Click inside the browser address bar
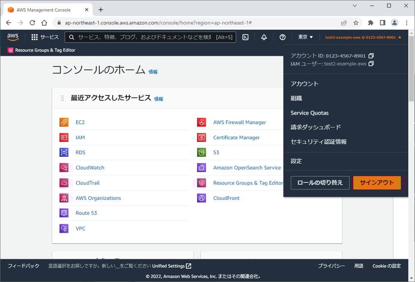The image size is (415, 282). coord(166,23)
